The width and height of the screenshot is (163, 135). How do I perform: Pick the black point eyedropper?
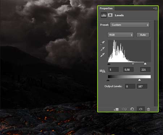pos(103,43)
